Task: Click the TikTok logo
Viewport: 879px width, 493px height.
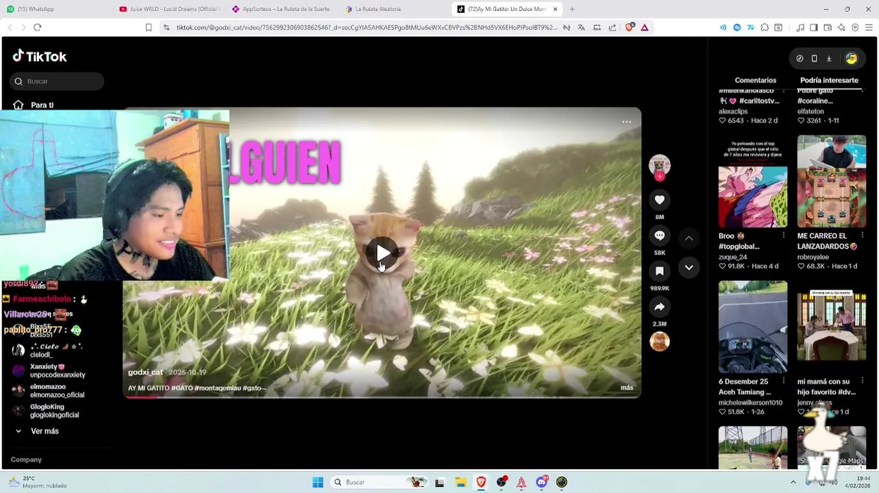Action: [x=40, y=56]
